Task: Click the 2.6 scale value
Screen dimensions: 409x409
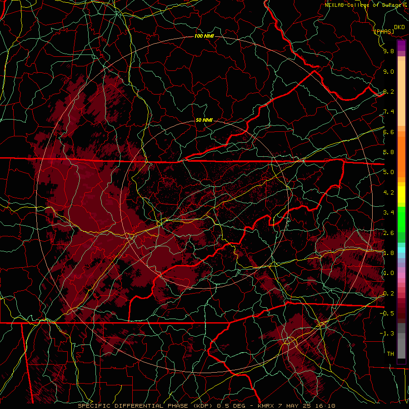Action: click(389, 233)
